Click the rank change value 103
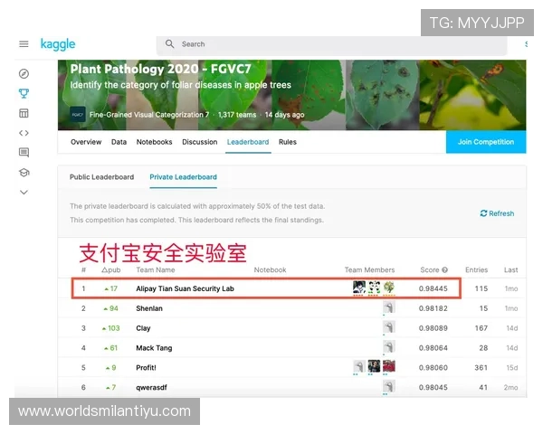Screen dimensions: 543x434 [x=114, y=328]
